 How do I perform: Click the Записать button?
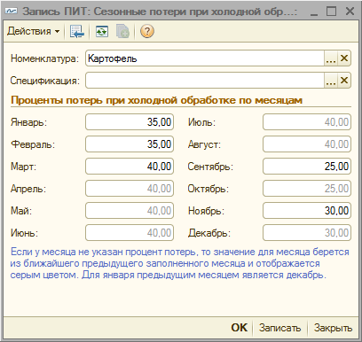(279, 328)
